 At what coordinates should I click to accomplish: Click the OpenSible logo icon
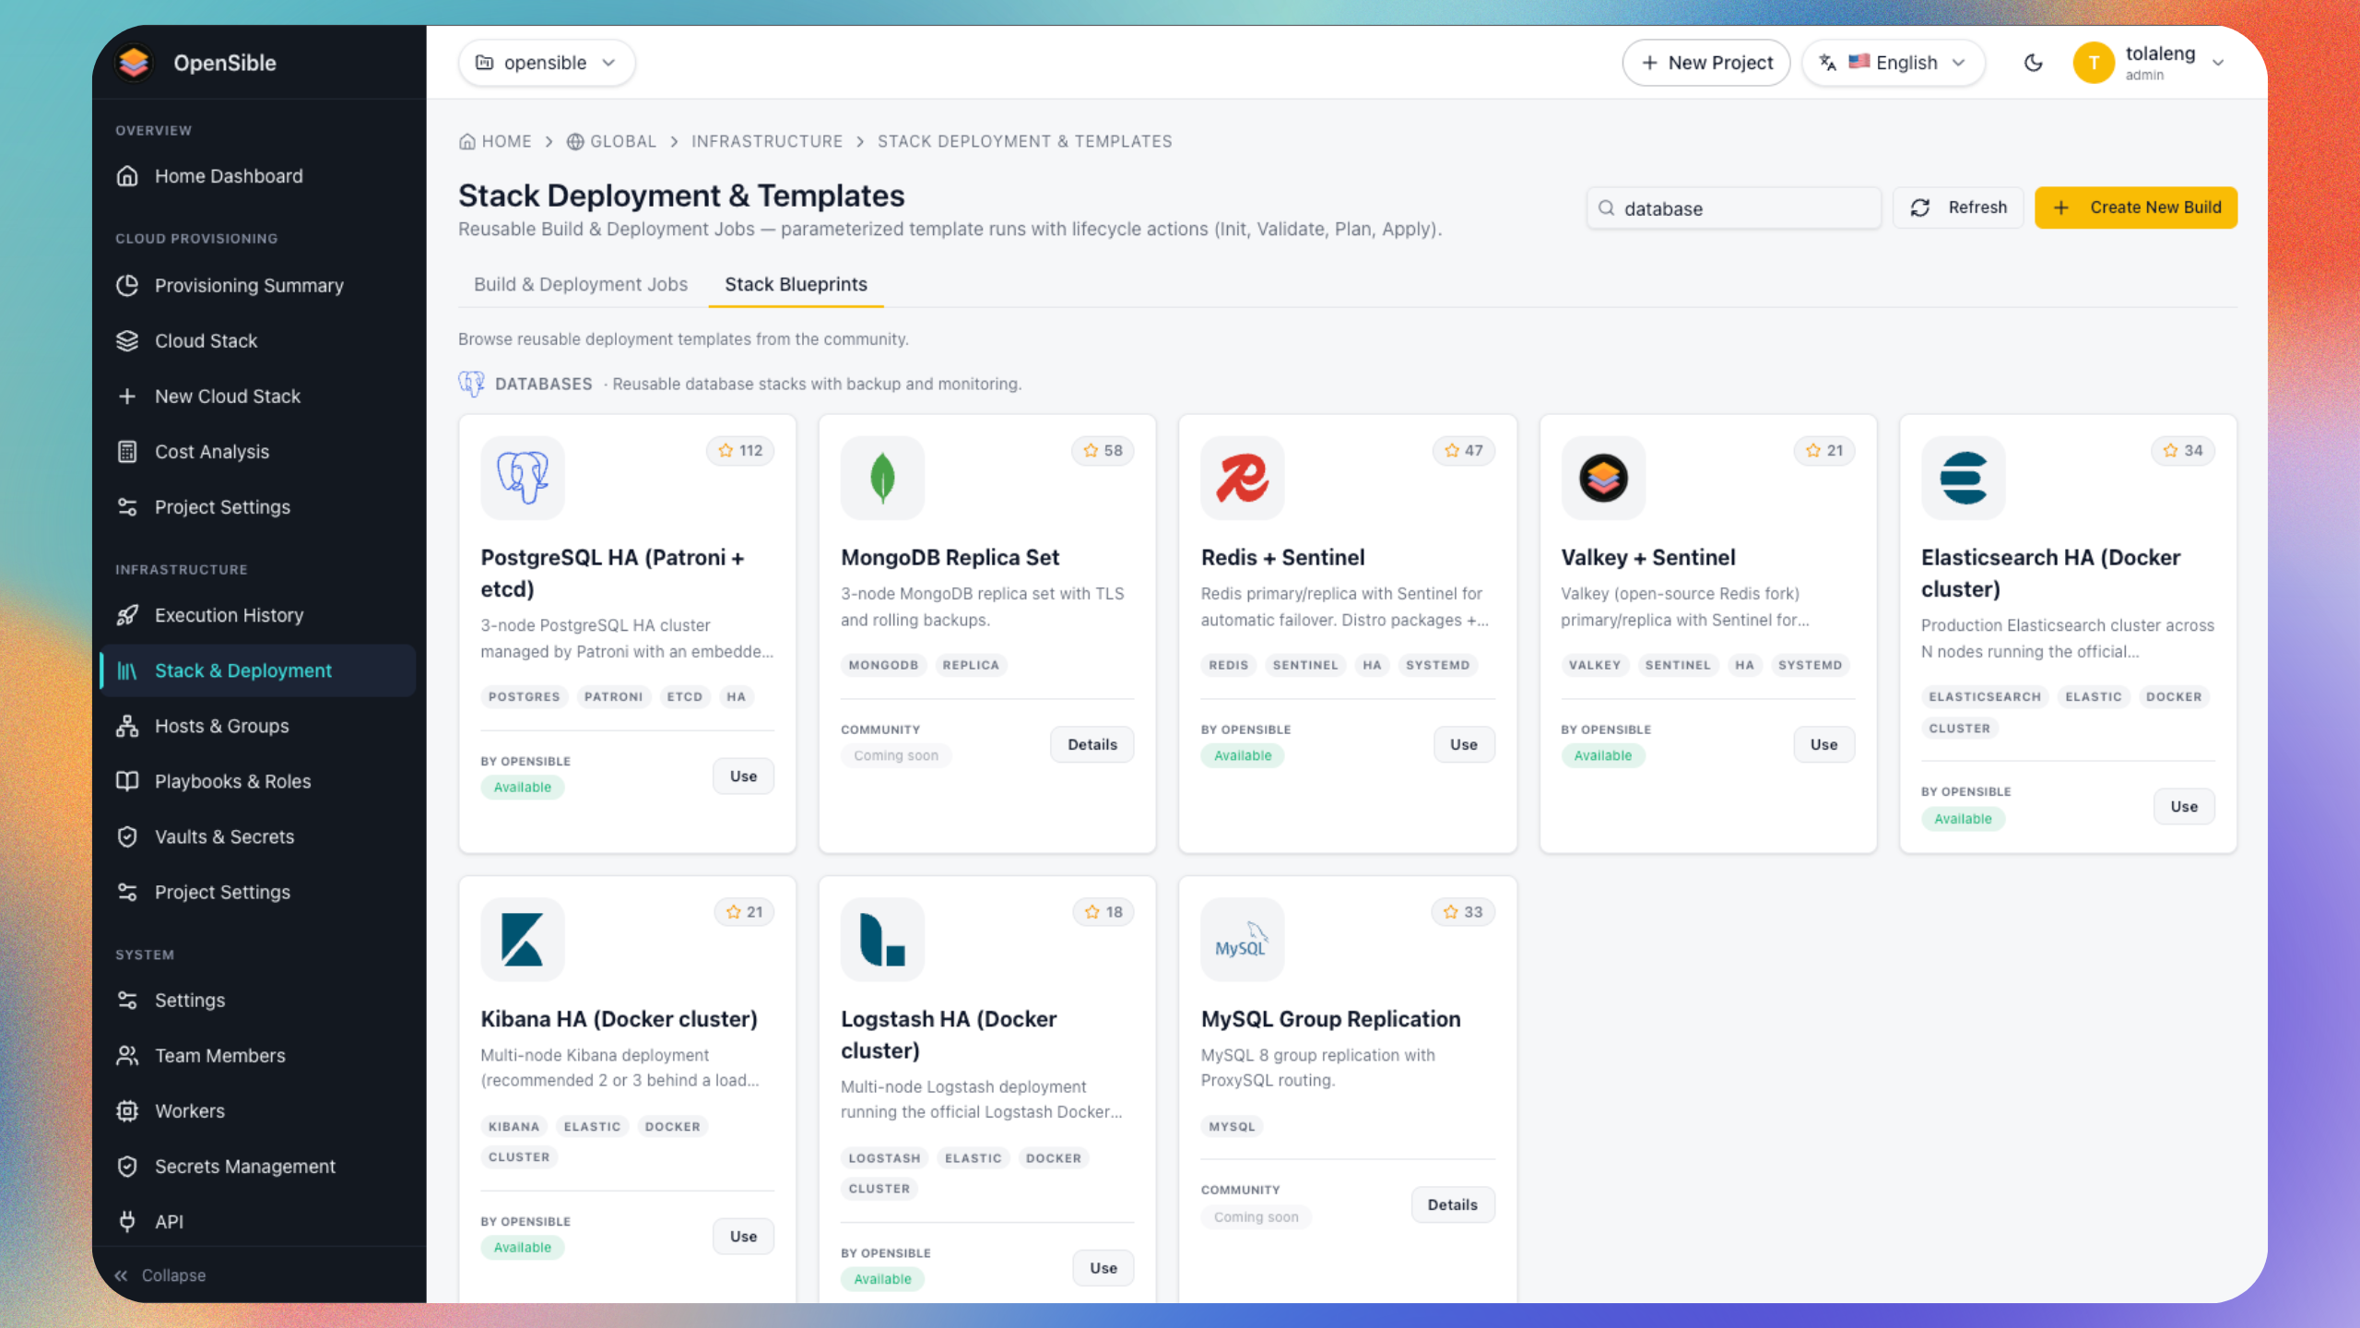pyautogui.click(x=134, y=63)
